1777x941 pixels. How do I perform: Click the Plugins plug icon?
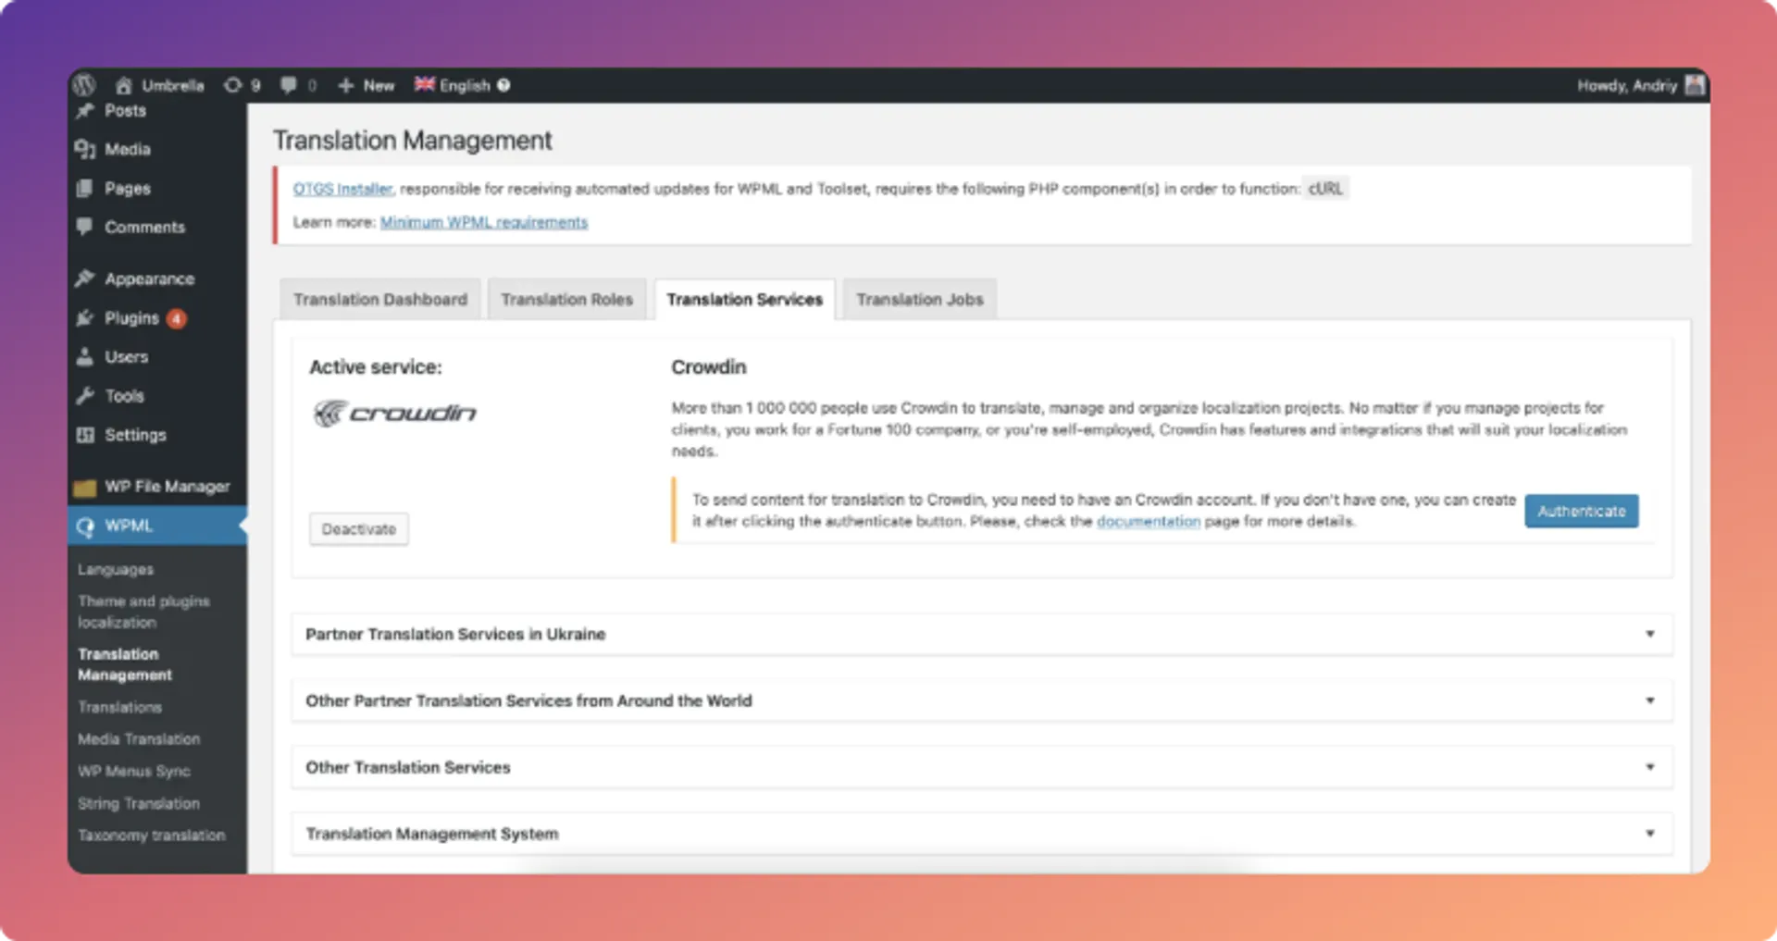[x=85, y=318]
